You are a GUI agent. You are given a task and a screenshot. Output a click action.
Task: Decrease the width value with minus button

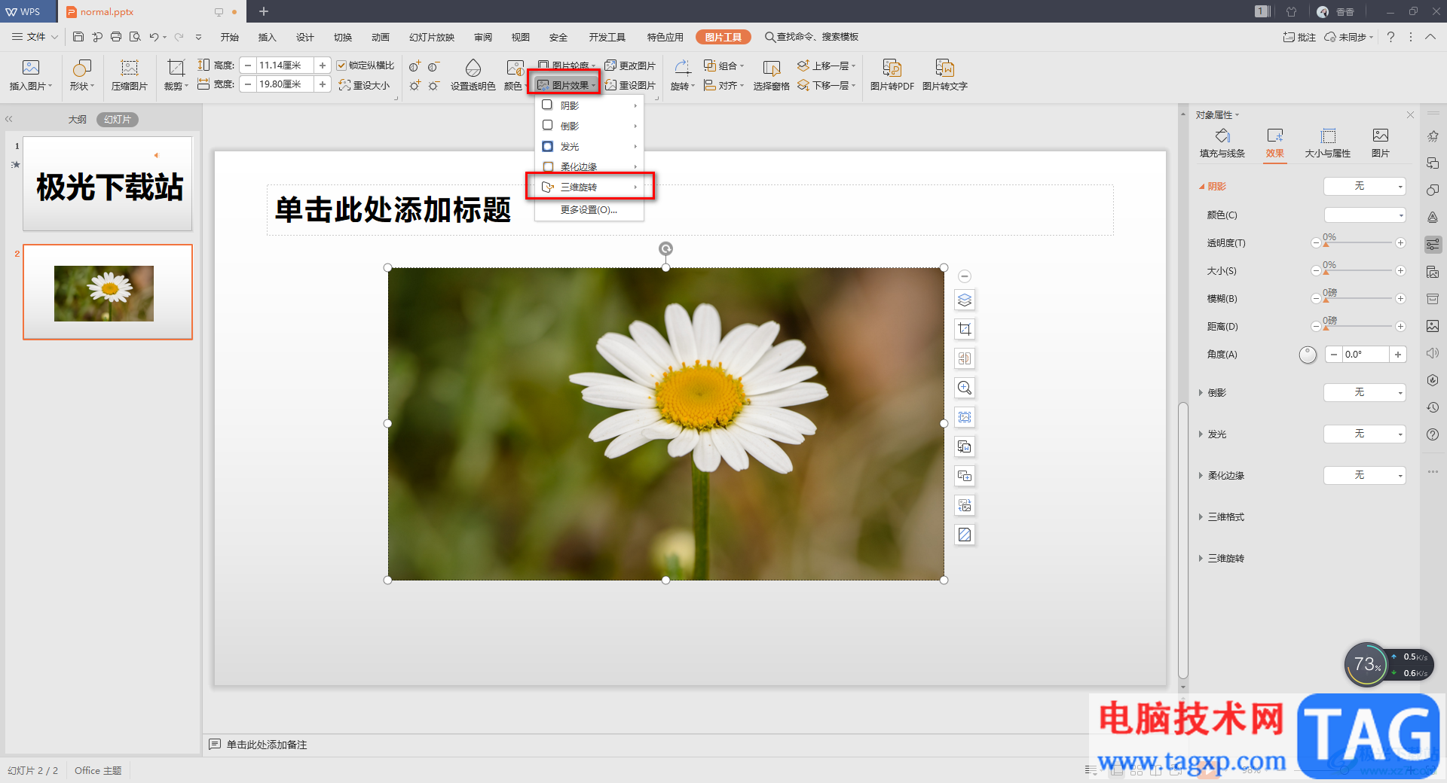[x=248, y=84]
